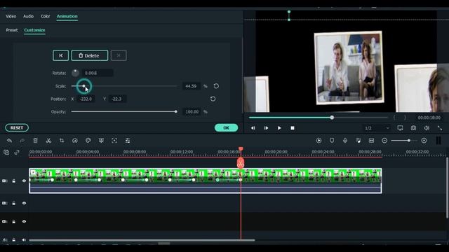Open the Audio tab
Viewport: 449px width, 252px height.
[x=28, y=16]
